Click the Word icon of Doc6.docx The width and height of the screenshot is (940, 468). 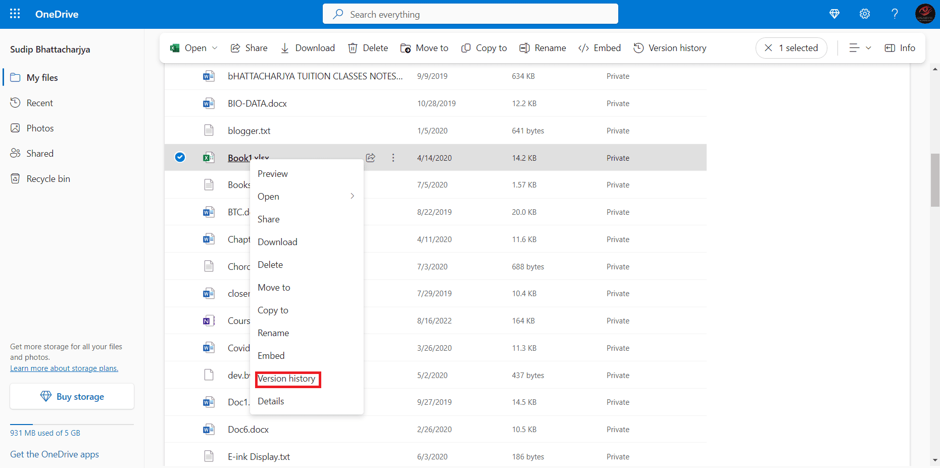coord(209,430)
